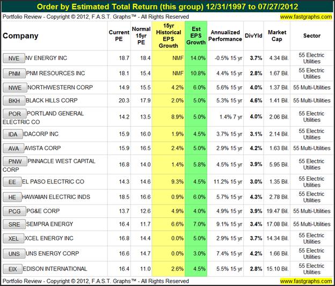This screenshot has width=335, height=286.
Task: Click Sempra Energy's 7.0% estimated growth
Action: tap(199, 224)
